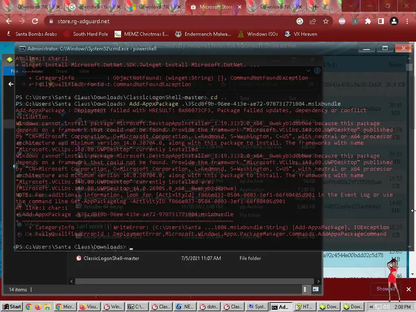This screenshot has width=416, height=312.
Task: Open Santa Bombs Arabs bookmark
Action: [x=32, y=34]
